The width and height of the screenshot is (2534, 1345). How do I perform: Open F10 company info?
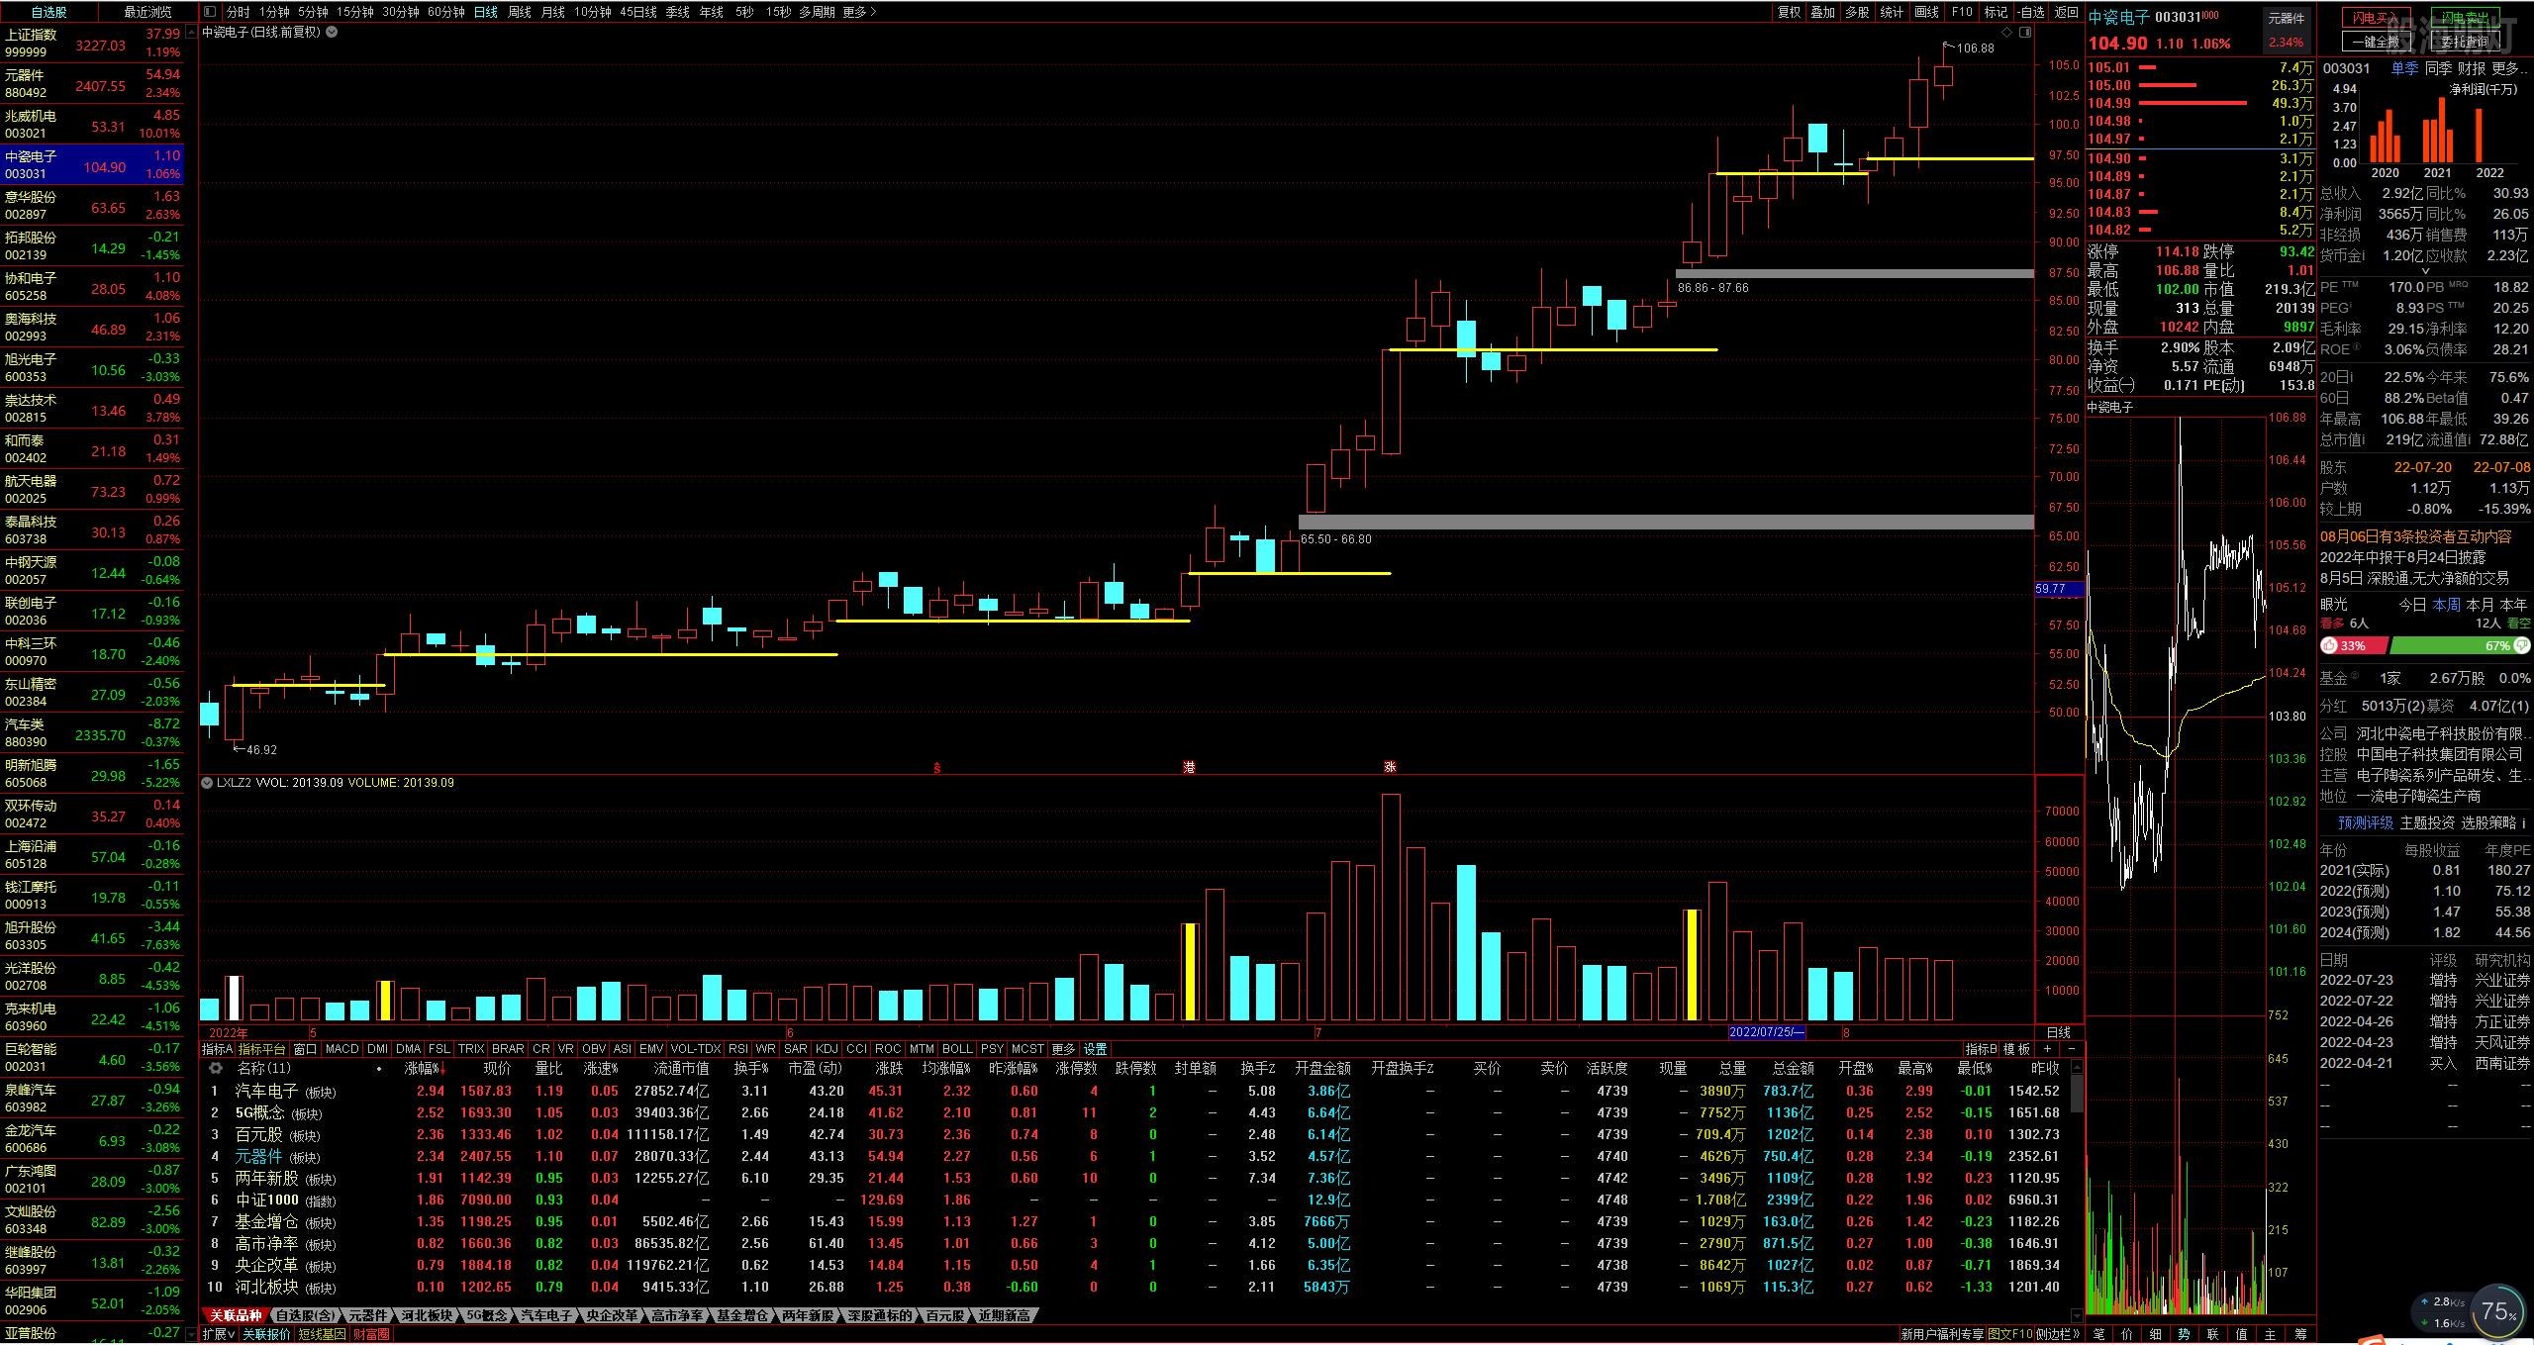click(1961, 12)
